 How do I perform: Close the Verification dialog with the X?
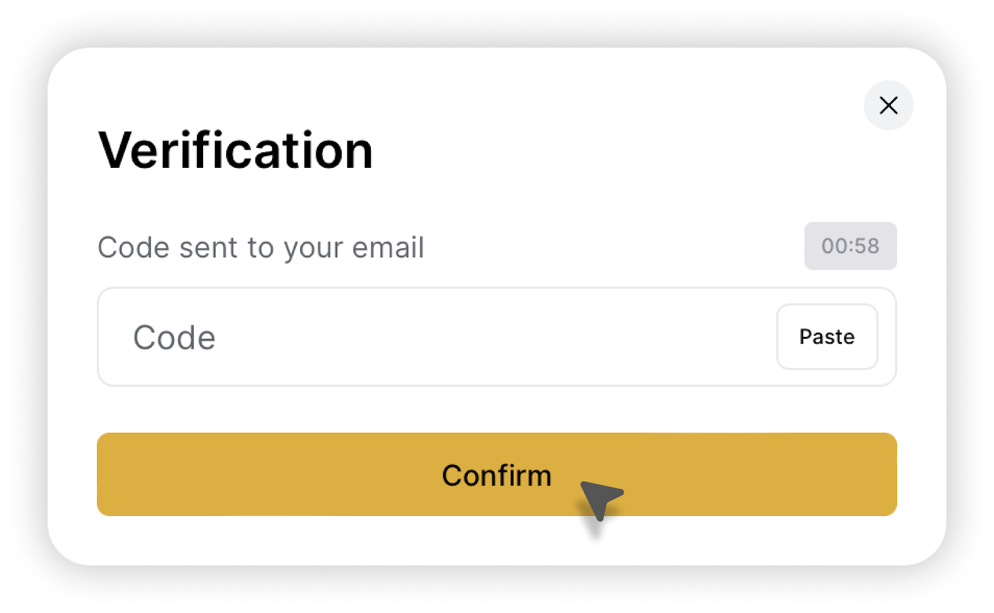tap(888, 106)
